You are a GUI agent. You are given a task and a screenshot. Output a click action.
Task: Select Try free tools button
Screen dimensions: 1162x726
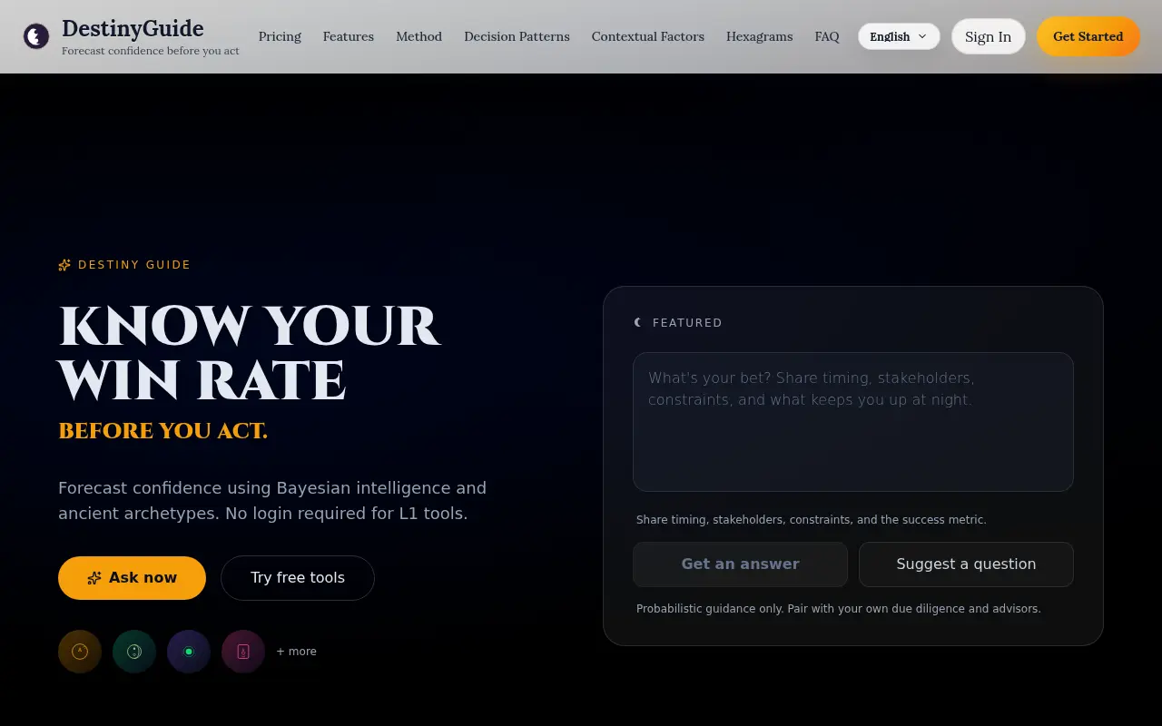[298, 578]
